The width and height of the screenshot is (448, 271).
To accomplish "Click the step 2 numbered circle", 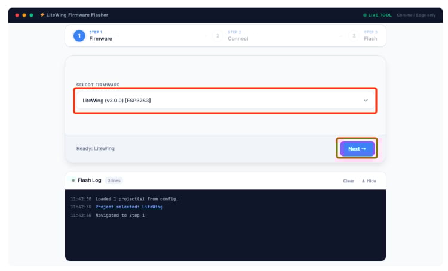I will [217, 36].
